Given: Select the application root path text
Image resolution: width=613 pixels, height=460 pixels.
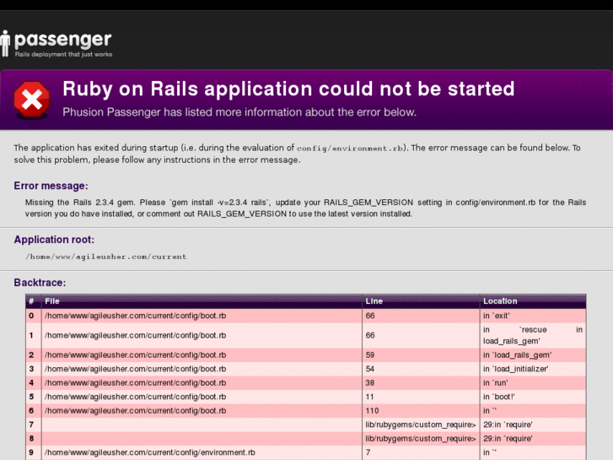Looking at the screenshot, I should (106, 257).
